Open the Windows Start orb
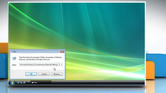The width and height of the screenshot is (166, 93). [12, 82]
